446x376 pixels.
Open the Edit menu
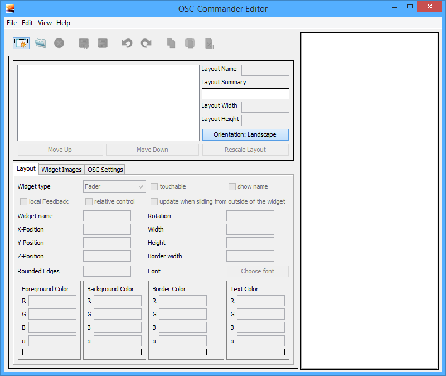click(x=27, y=23)
